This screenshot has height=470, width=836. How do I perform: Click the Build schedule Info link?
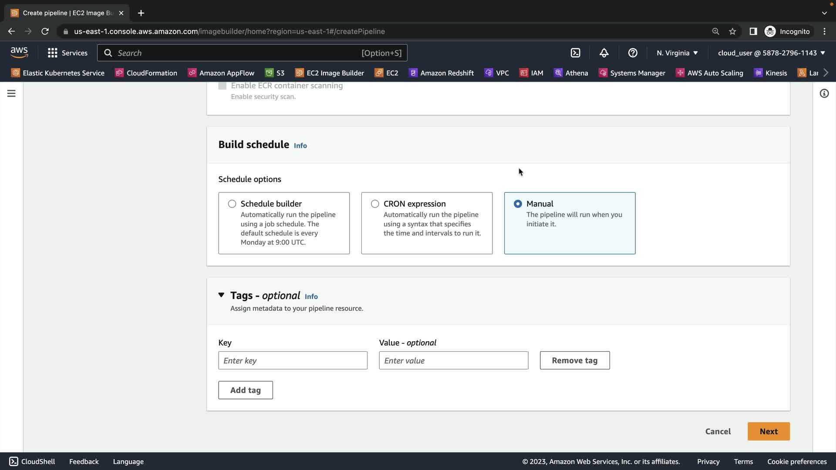(x=300, y=146)
